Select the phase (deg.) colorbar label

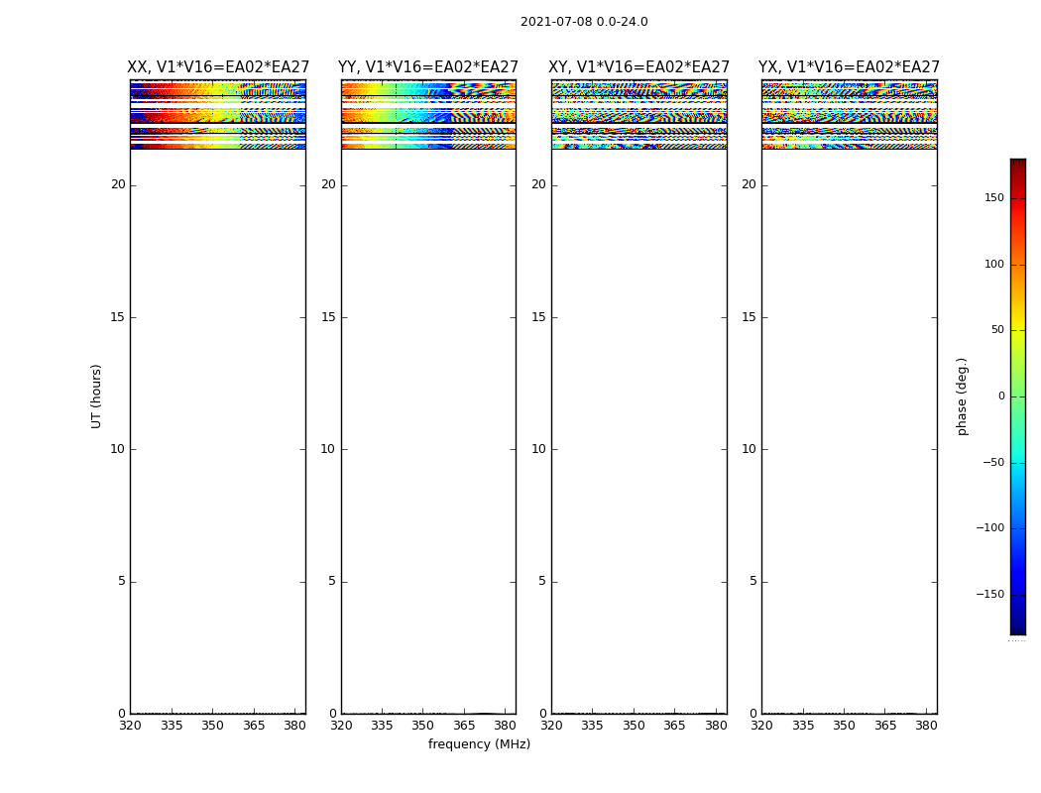point(962,396)
